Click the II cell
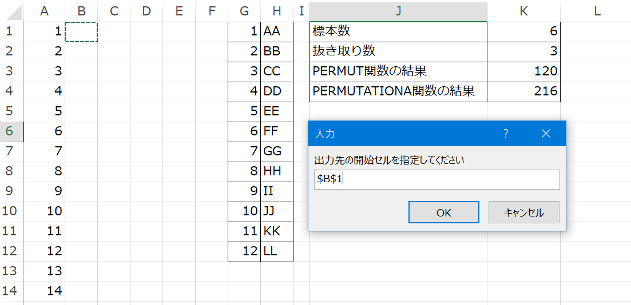 click(x=277, y=191)
